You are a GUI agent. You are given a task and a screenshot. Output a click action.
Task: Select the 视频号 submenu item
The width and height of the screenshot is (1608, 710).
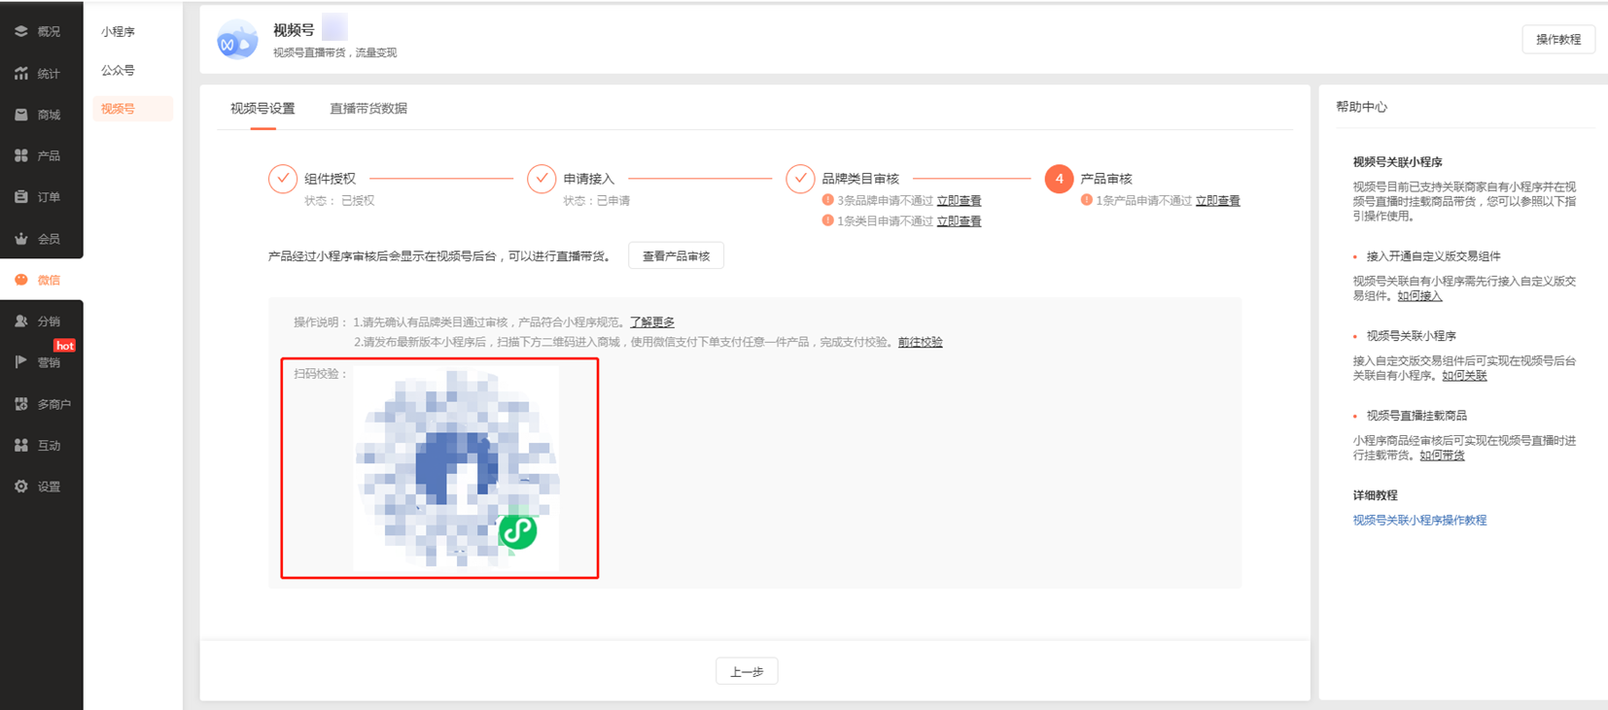(x=132, y=109)
